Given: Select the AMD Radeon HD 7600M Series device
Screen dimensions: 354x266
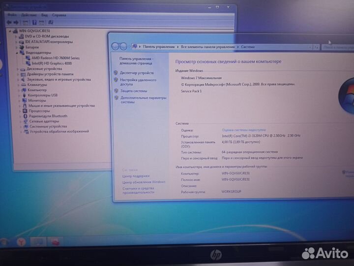Looking at the screenshot, I should tap(55, 58).
